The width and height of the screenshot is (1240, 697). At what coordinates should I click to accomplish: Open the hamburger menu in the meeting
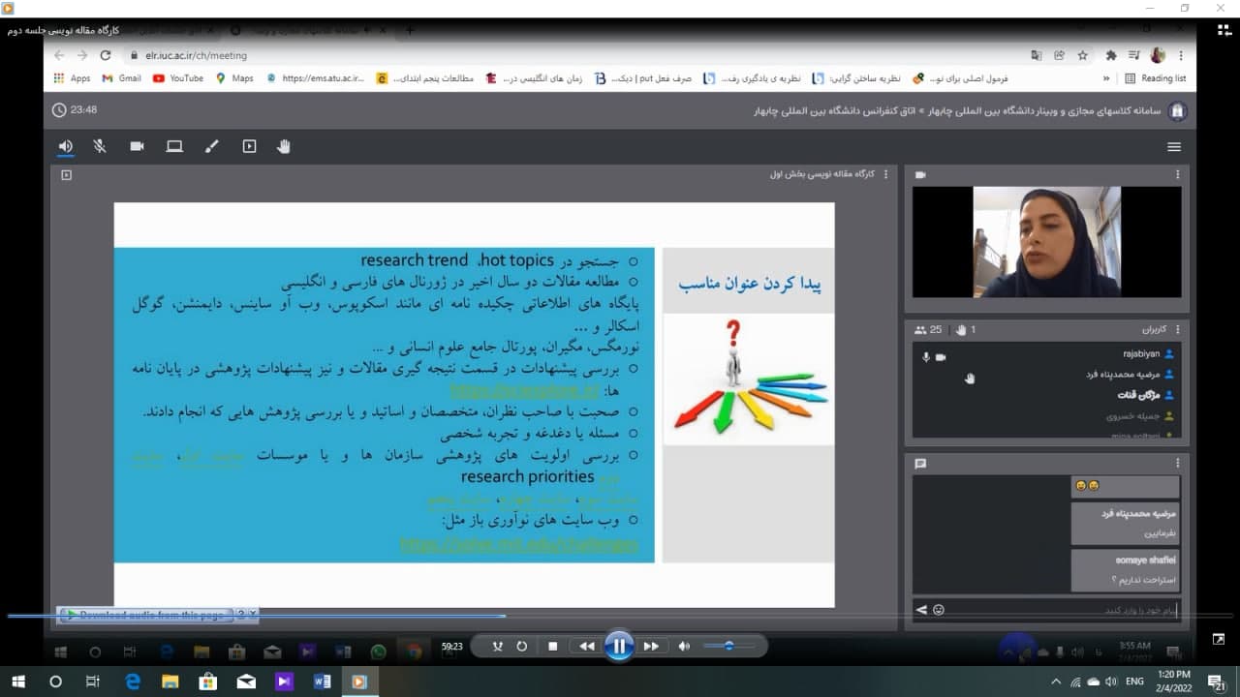pyautogui.click(x=1174, y=147)
